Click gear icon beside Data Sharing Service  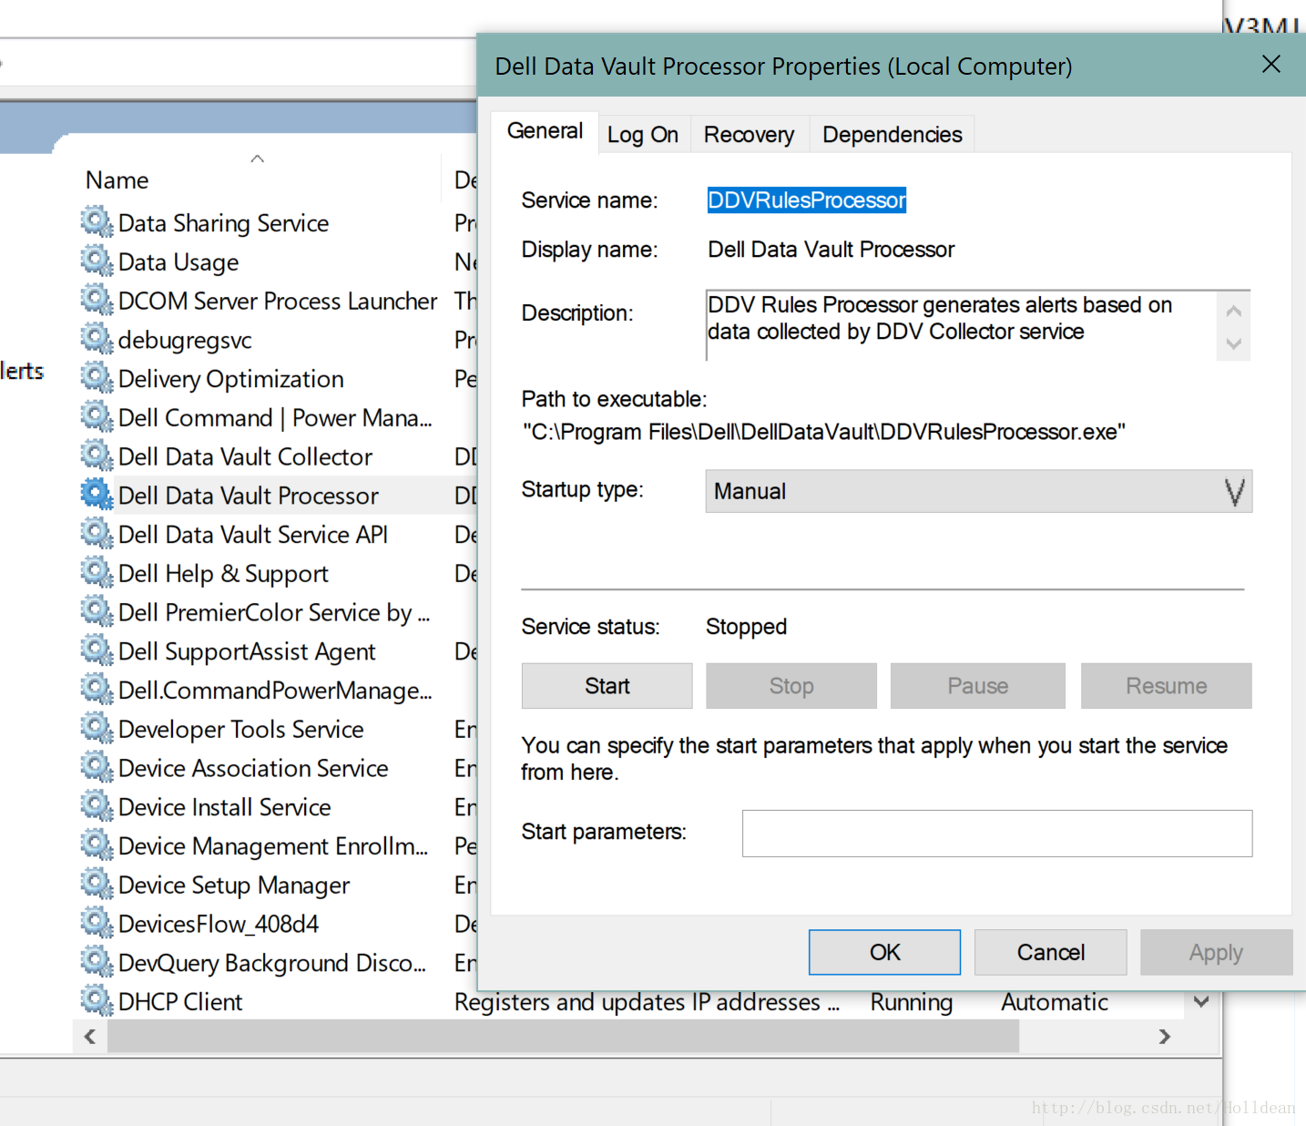coord(97,221)
